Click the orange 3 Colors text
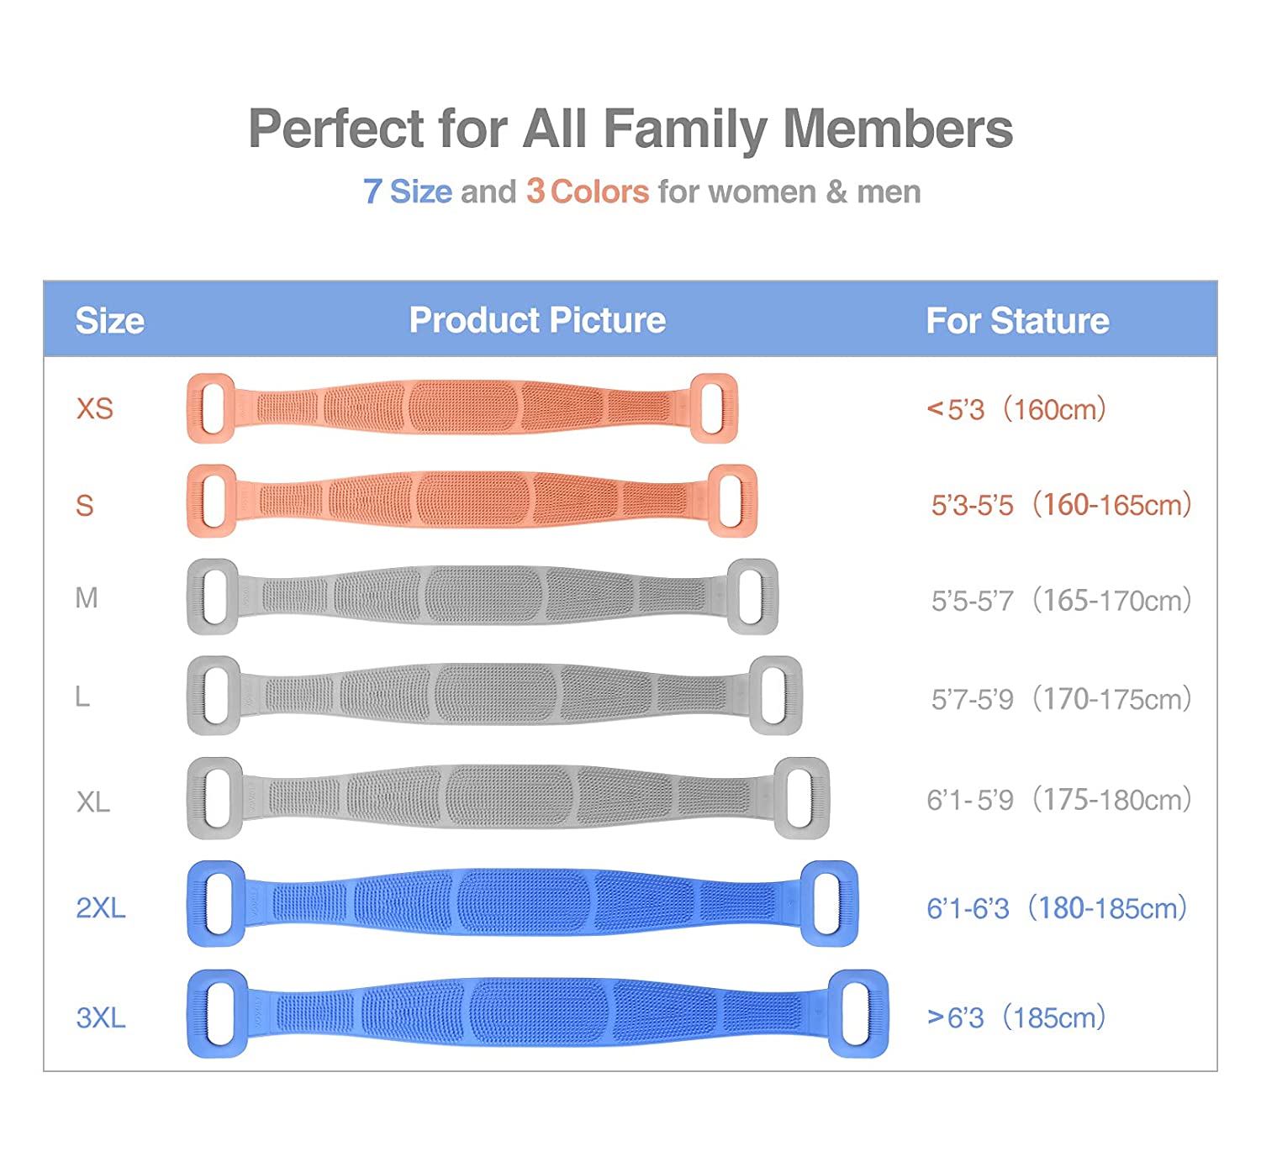The height and width of the screenshot is (1167, 1261). point(588,192)
